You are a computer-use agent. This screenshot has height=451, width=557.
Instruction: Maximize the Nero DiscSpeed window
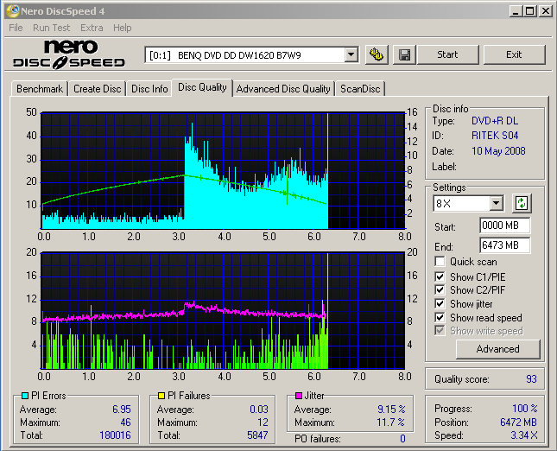click(x=529, y=11)
